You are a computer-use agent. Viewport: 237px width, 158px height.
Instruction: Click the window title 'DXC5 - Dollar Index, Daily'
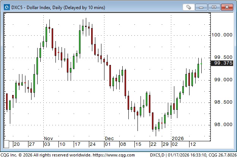58,7
